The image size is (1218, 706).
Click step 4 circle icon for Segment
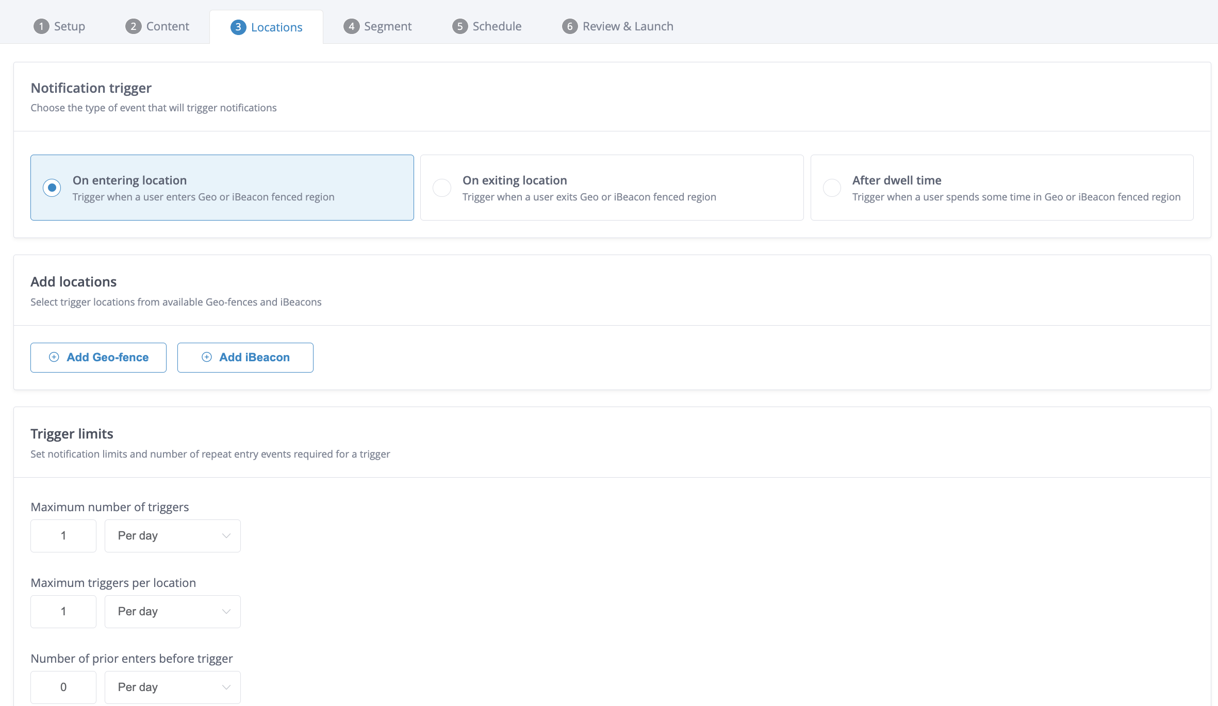pos(351,26)
